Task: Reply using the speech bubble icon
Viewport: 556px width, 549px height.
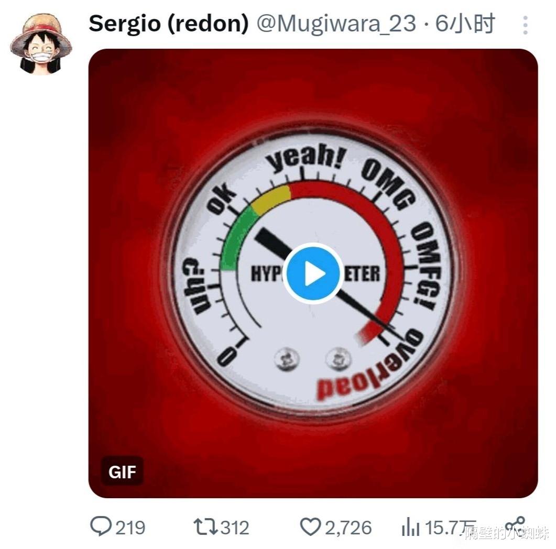Action: coord(101,526)
